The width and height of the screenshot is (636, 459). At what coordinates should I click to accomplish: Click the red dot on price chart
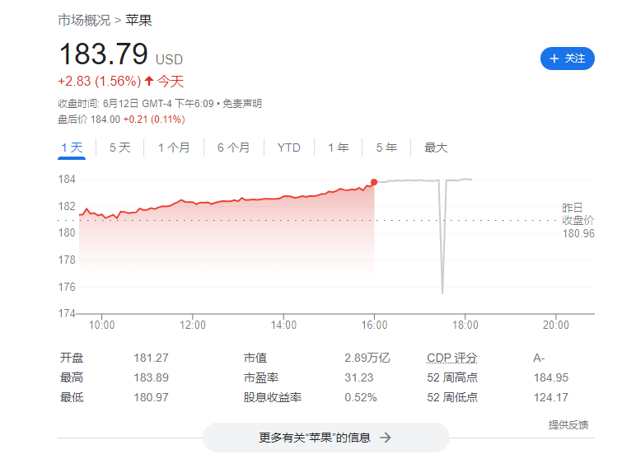[374, 181]
